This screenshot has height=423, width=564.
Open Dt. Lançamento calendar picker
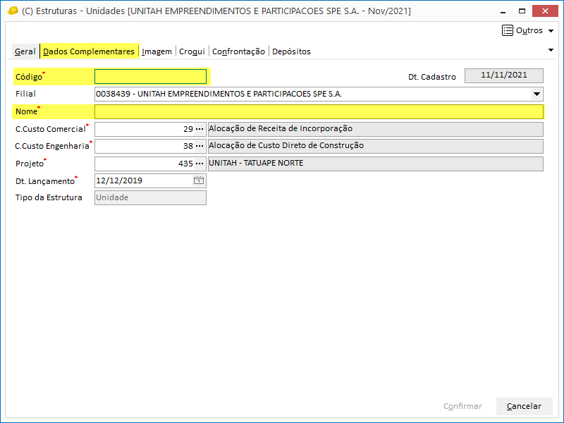199,180
